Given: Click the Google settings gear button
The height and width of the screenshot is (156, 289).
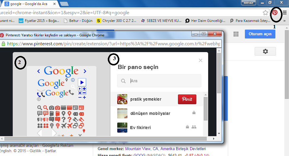Looking at the screenshot, I should [x=265, y=51].
